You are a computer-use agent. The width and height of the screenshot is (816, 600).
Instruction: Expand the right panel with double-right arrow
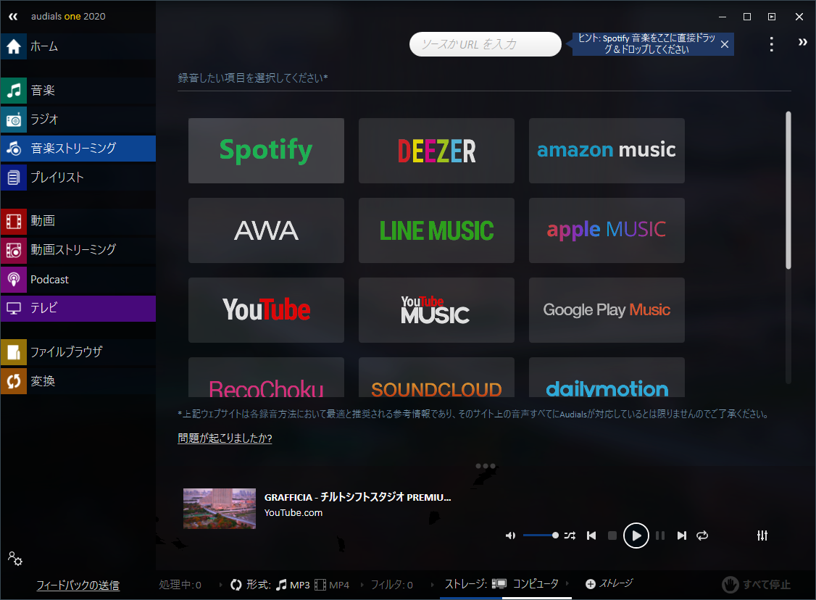(802, 42)
